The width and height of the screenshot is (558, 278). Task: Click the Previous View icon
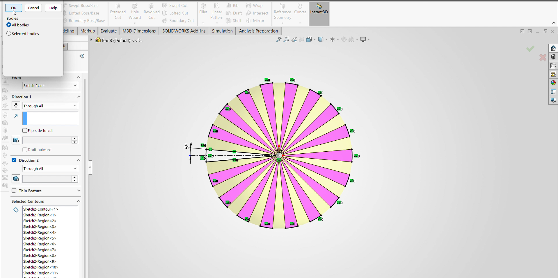coord(294,40)
